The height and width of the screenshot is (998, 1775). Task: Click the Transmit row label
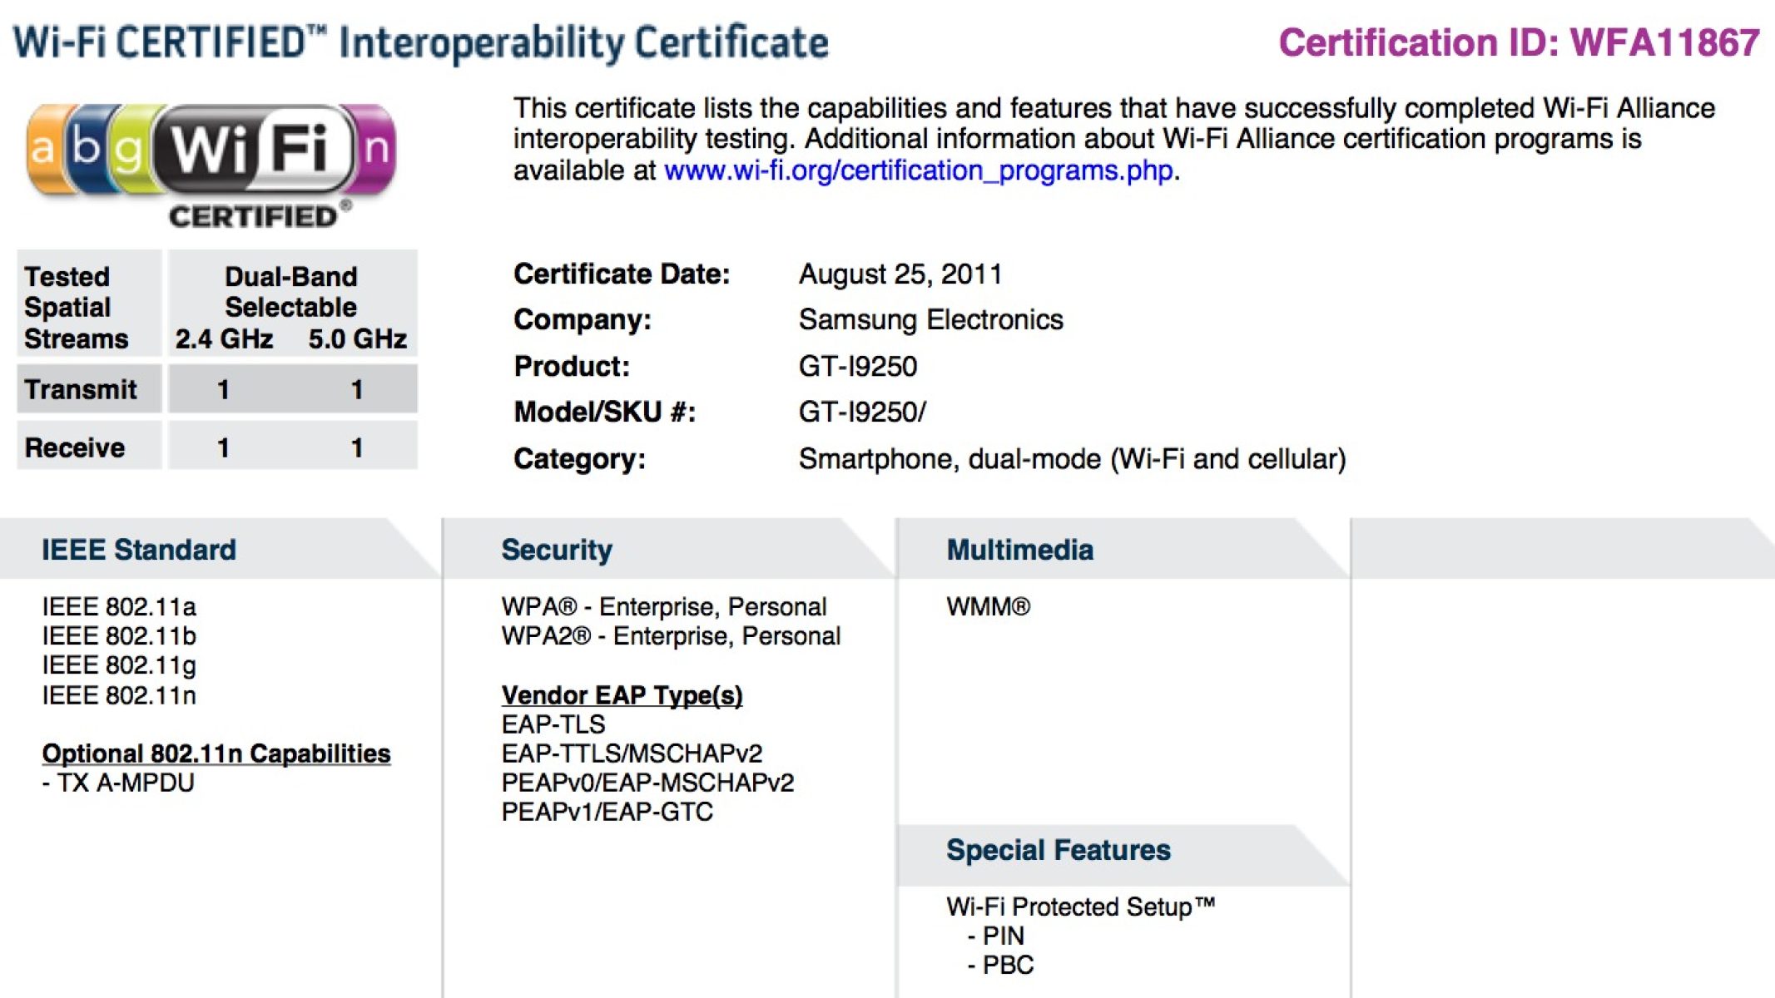pos(81,389)
